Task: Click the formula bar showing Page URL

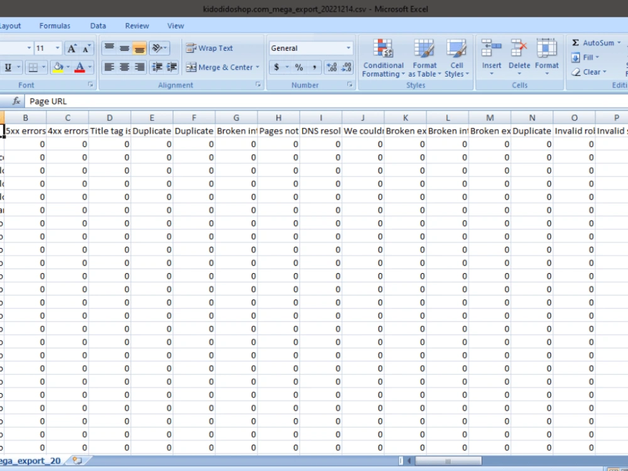Action: [326, 101]
